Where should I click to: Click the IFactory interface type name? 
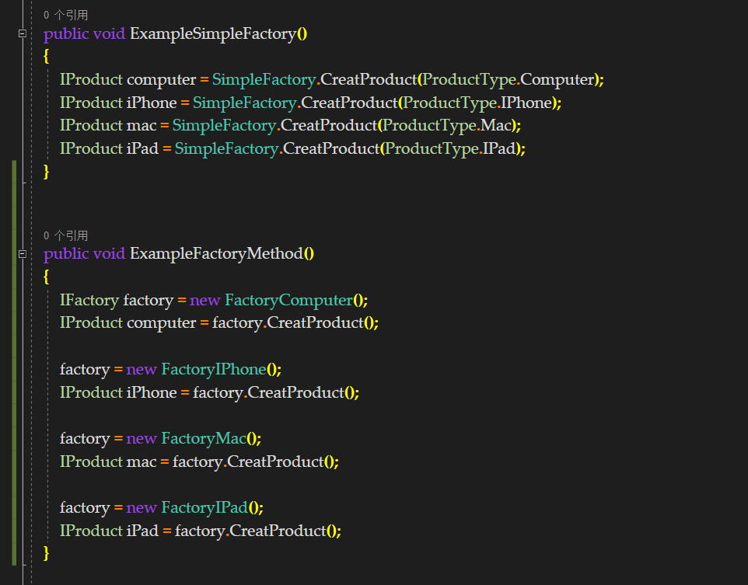[89, 300]
